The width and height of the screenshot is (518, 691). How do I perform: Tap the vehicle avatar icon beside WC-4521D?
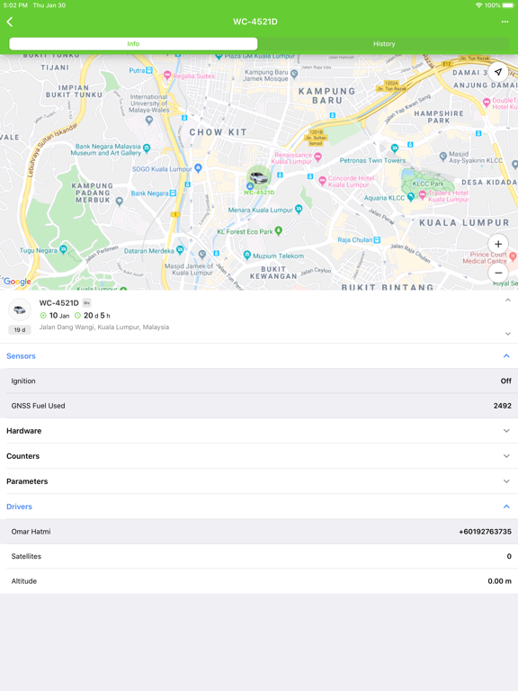pyautogui.click(x=20, y=310)
